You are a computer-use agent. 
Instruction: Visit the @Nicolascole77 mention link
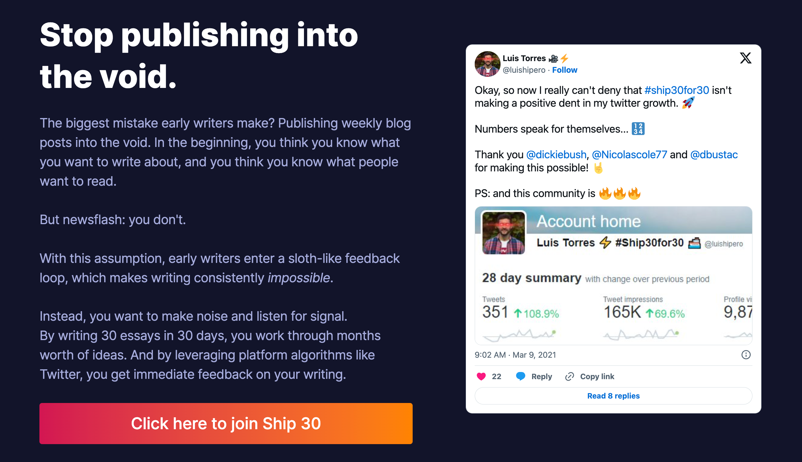click(x=629, y=154)
